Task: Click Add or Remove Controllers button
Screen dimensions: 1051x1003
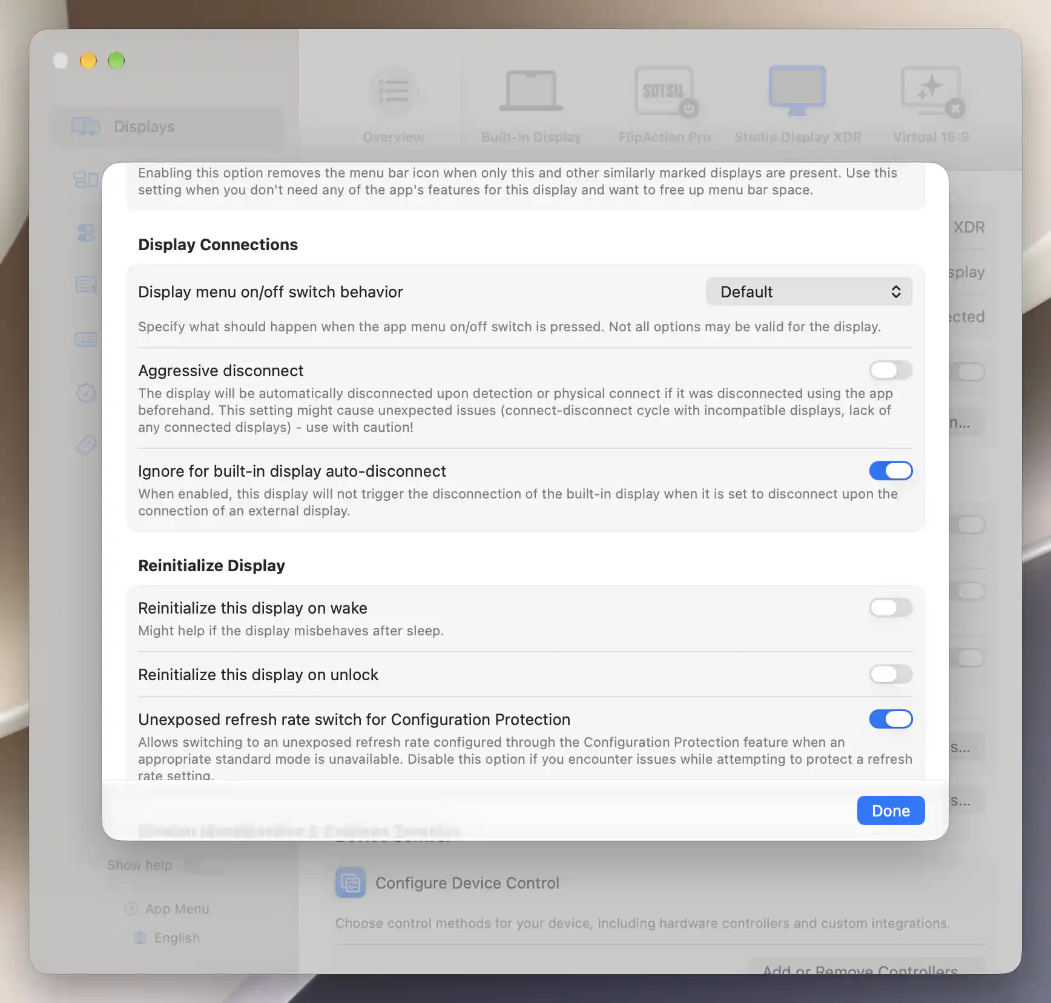Action: (866, 968)
